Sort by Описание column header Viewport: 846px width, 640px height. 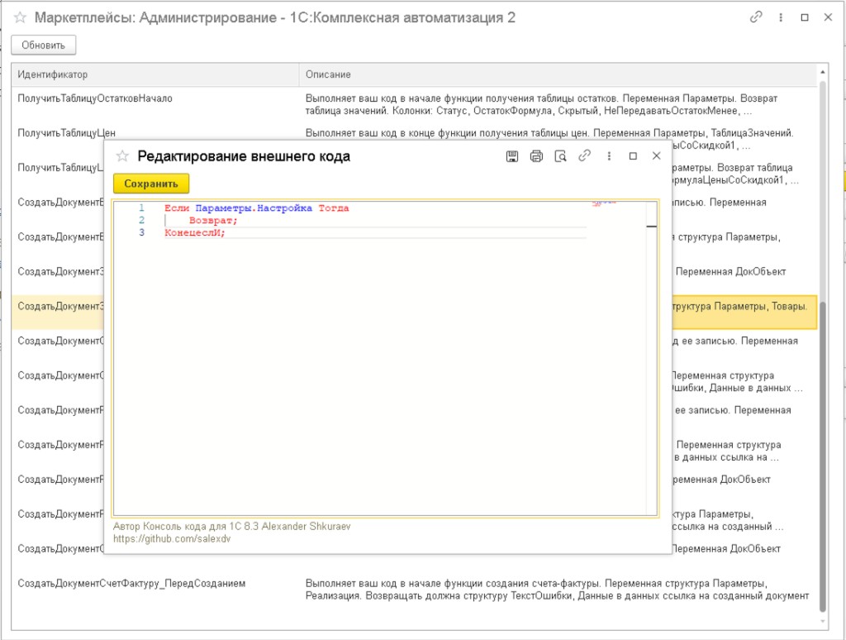(x=558, y=74)
